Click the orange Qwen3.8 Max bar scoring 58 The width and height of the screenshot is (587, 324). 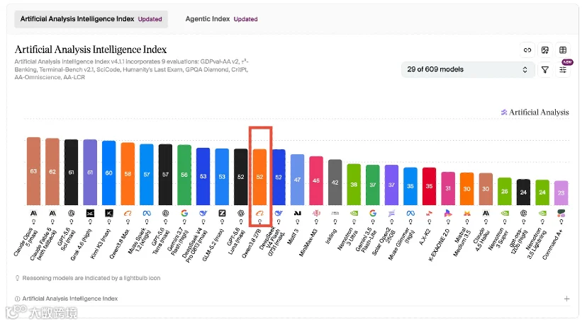128,174
